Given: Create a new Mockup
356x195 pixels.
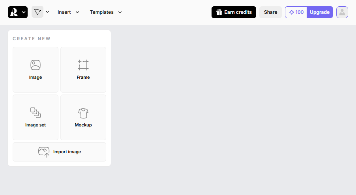Looking at the screenshot, I should tap(83, 117).
